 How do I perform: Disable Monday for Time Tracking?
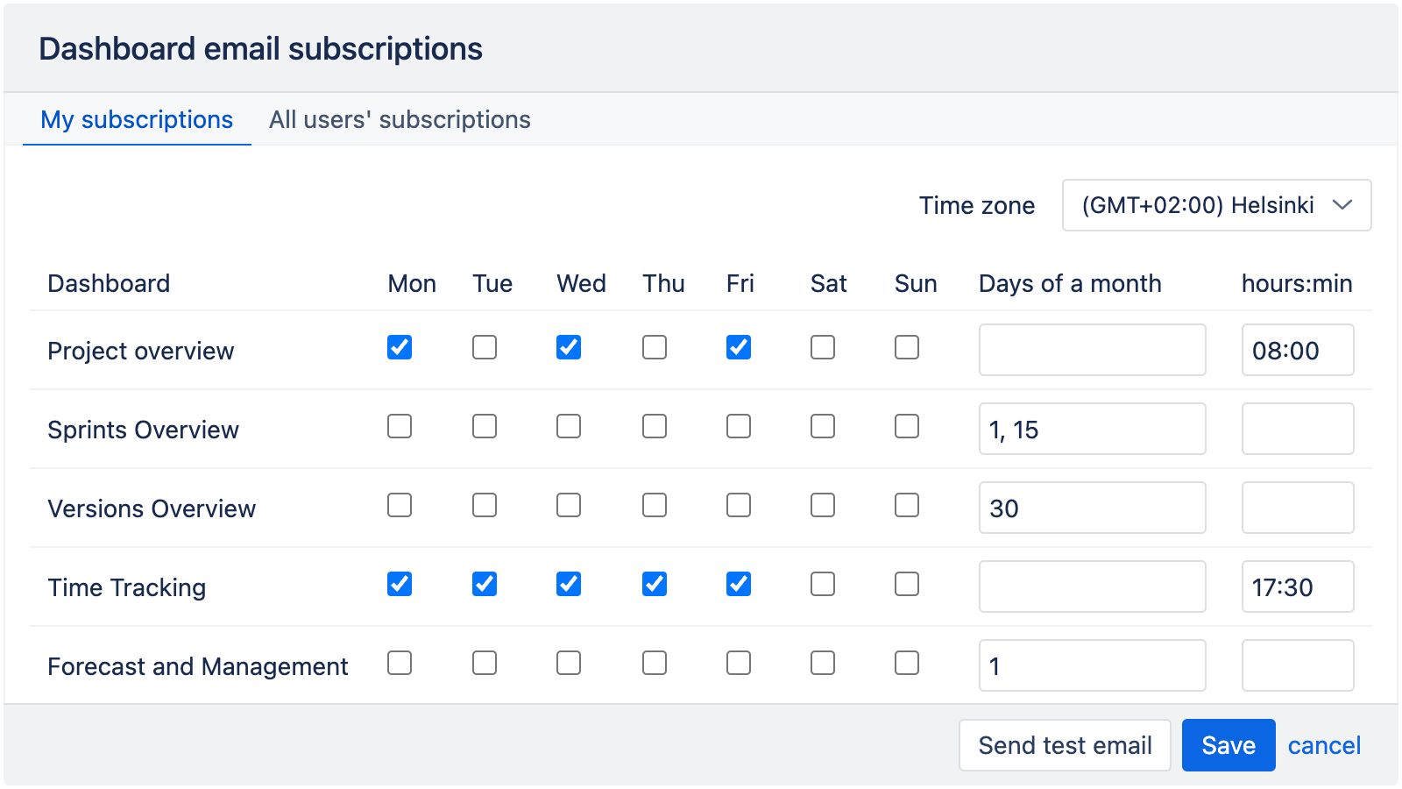pos(400,585)
